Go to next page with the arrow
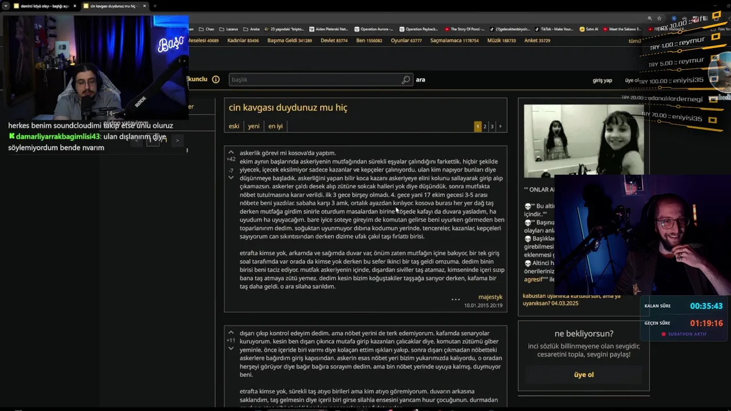731x411 pixels. (500, 126)
